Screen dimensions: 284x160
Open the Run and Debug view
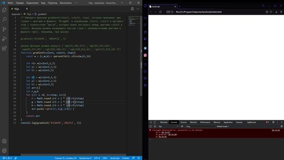click(4, 39)
